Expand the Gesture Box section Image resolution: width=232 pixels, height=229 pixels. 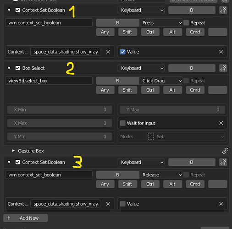[13, 151]
